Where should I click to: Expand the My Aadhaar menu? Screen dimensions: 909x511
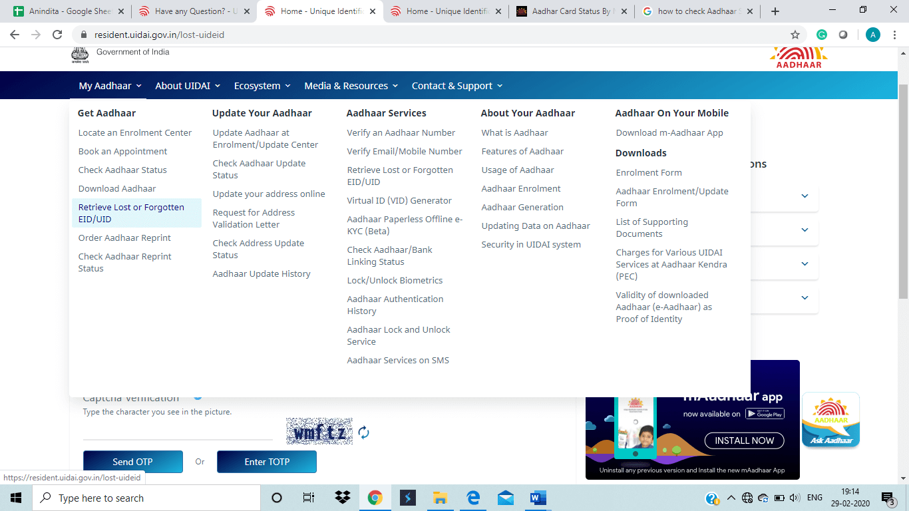[110, 86]
